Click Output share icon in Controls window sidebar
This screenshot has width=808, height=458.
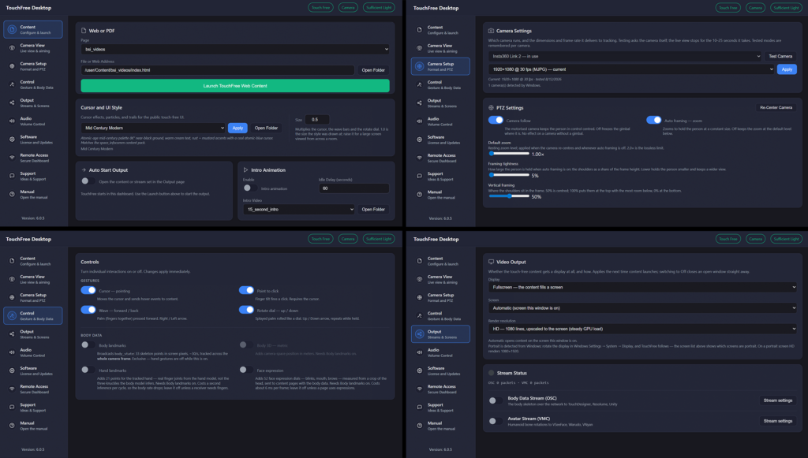coord(12,334)
